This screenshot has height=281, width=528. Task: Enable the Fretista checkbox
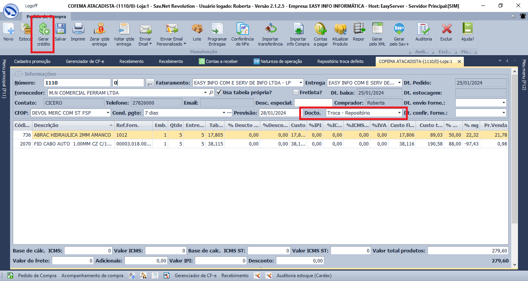click(296, 93)
